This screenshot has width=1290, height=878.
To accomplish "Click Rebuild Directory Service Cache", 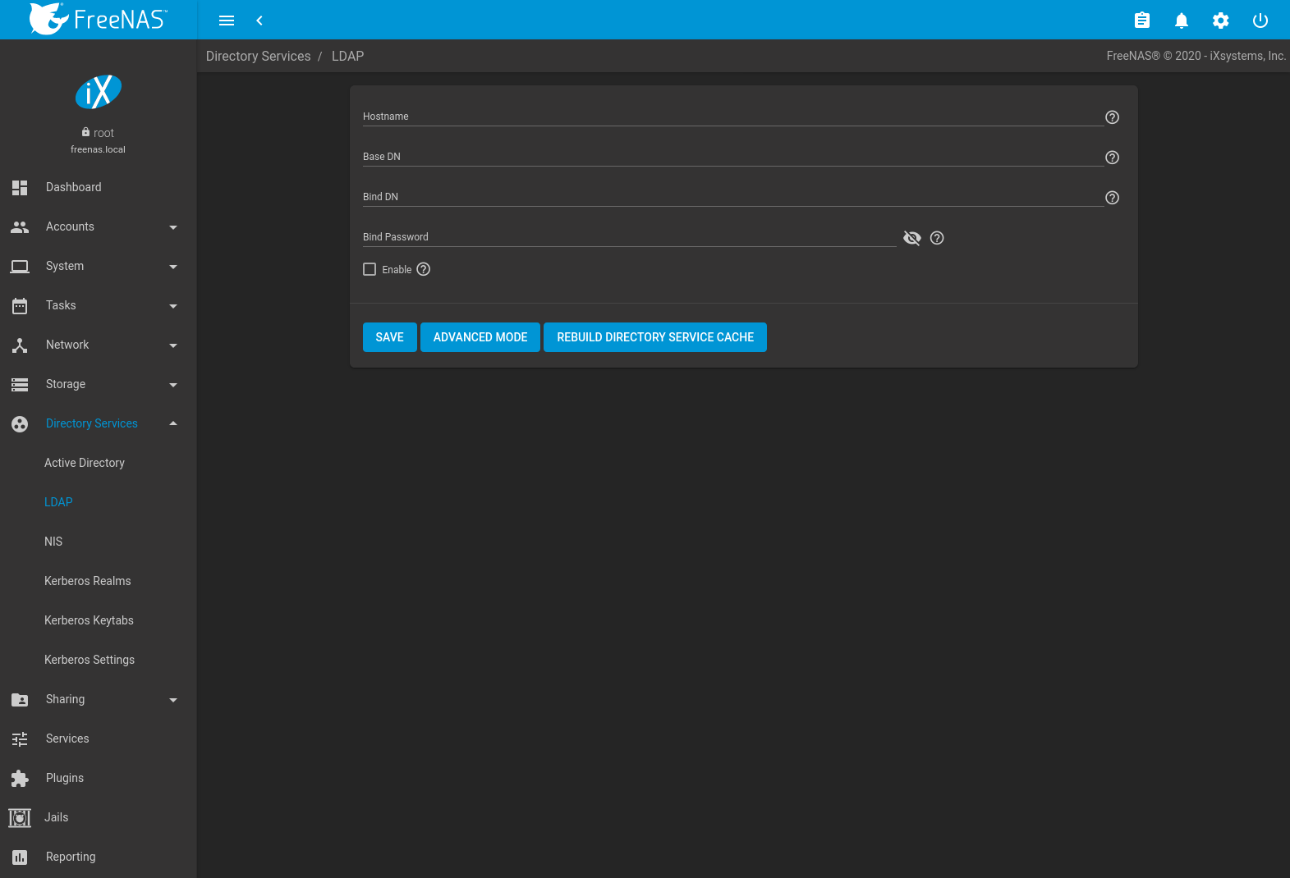I will (654, 337).
